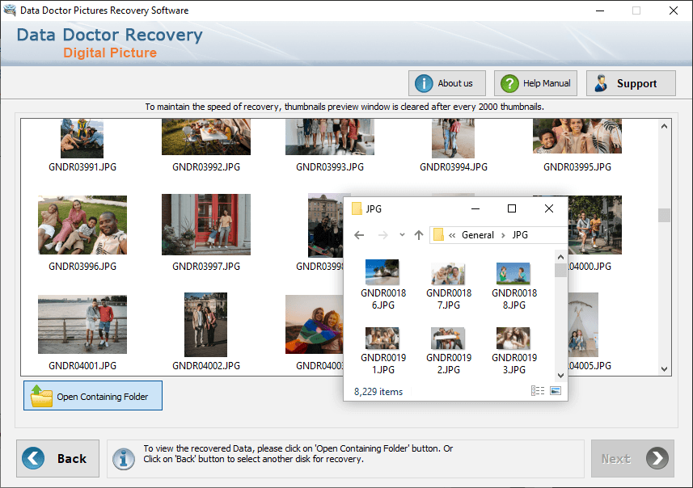Select thumbnail GNDR04001.JPG
Viewport: 693px width, 488px height.
click(82, 324)
